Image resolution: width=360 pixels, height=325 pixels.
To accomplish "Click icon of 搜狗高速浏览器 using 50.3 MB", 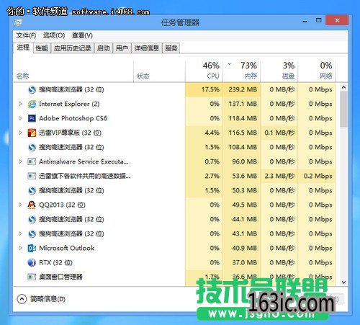I will pos(32,190).
